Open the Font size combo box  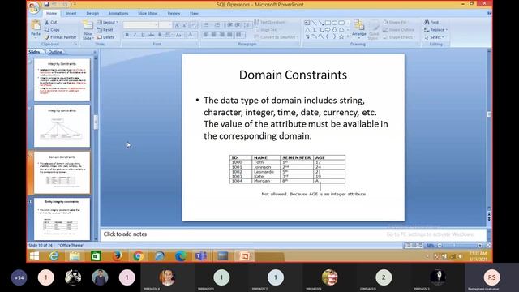click(165, 25)
